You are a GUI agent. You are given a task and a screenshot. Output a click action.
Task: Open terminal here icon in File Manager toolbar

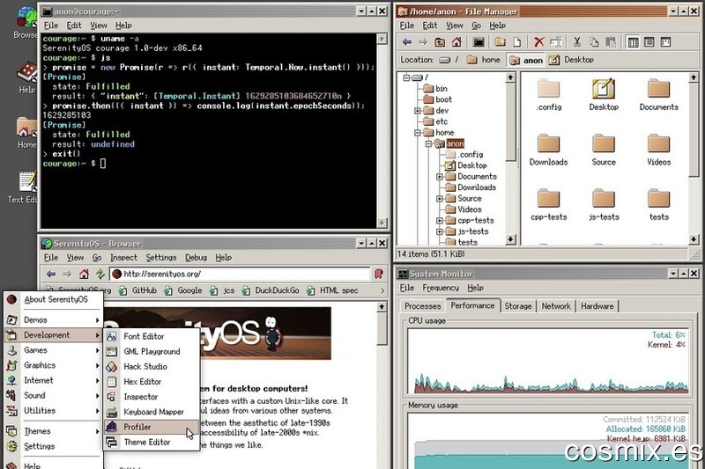coord(479,42)
